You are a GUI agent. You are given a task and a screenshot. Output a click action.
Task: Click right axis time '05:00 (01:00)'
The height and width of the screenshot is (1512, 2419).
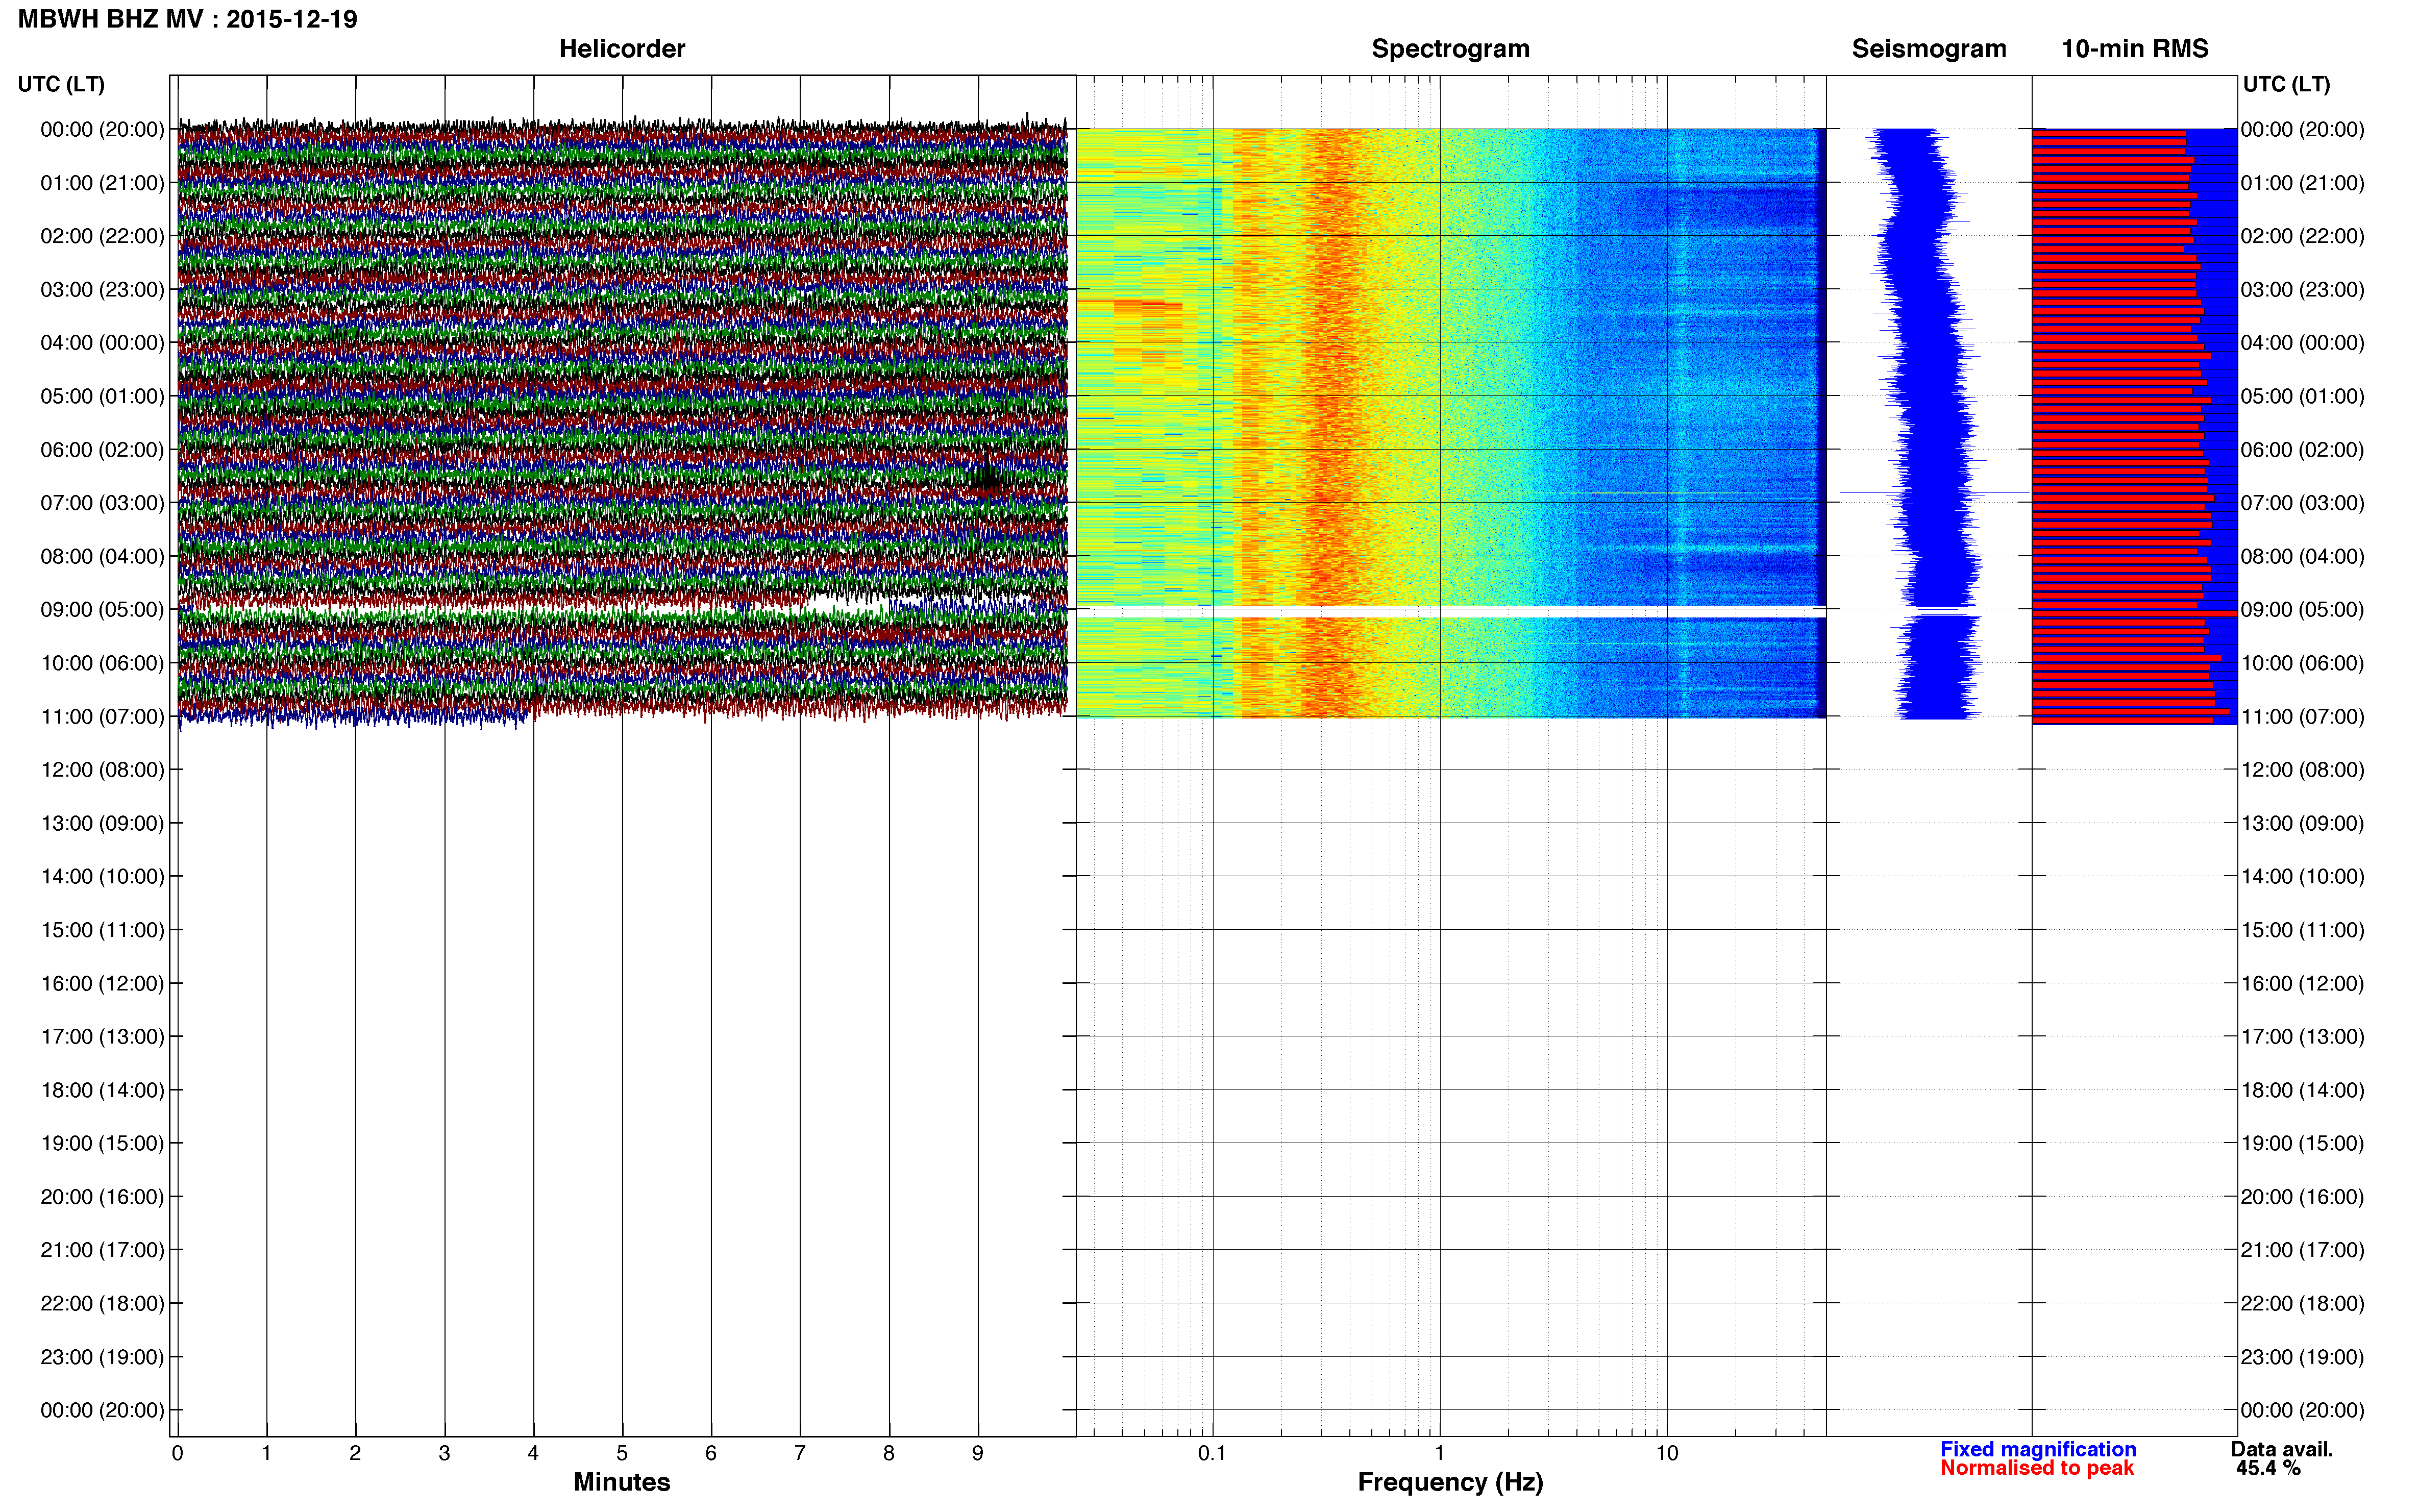click(2302, 396)
